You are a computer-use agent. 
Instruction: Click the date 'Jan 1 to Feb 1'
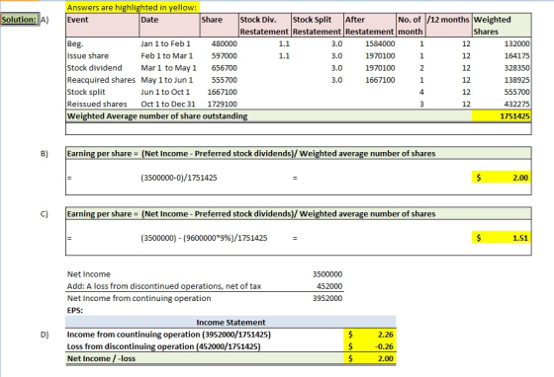coord(165,44)
